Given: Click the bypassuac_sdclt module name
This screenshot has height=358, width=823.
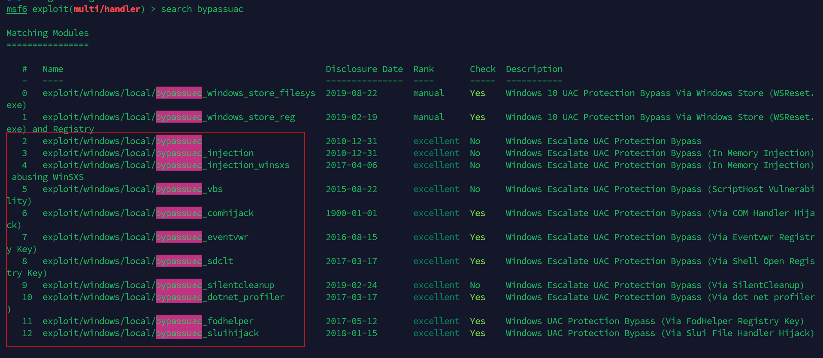Looking at the screenshot, I should 138,261.
